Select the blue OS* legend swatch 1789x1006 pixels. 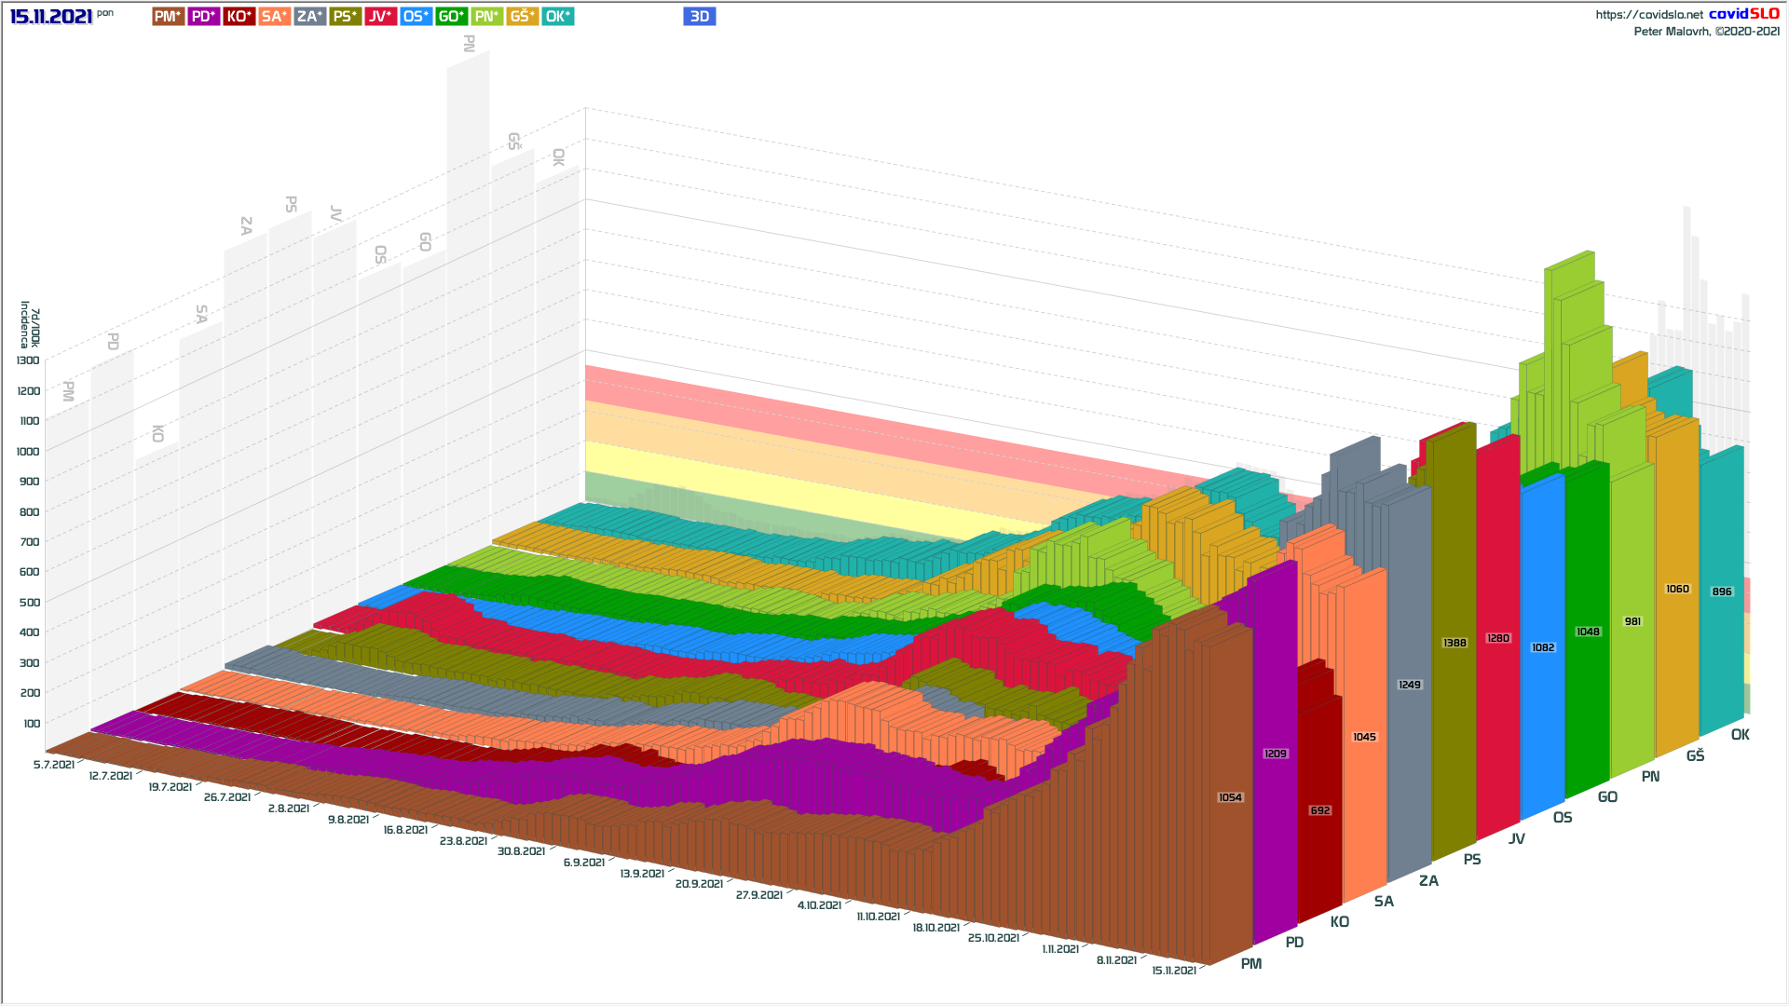416,17
